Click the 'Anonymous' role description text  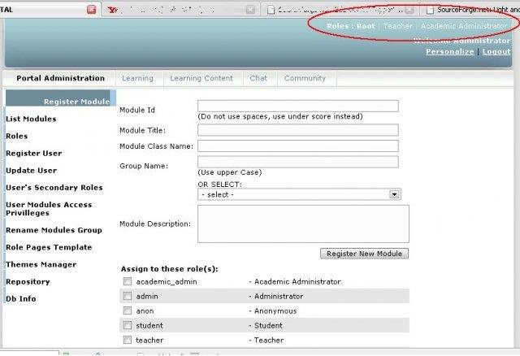point(275,310)
